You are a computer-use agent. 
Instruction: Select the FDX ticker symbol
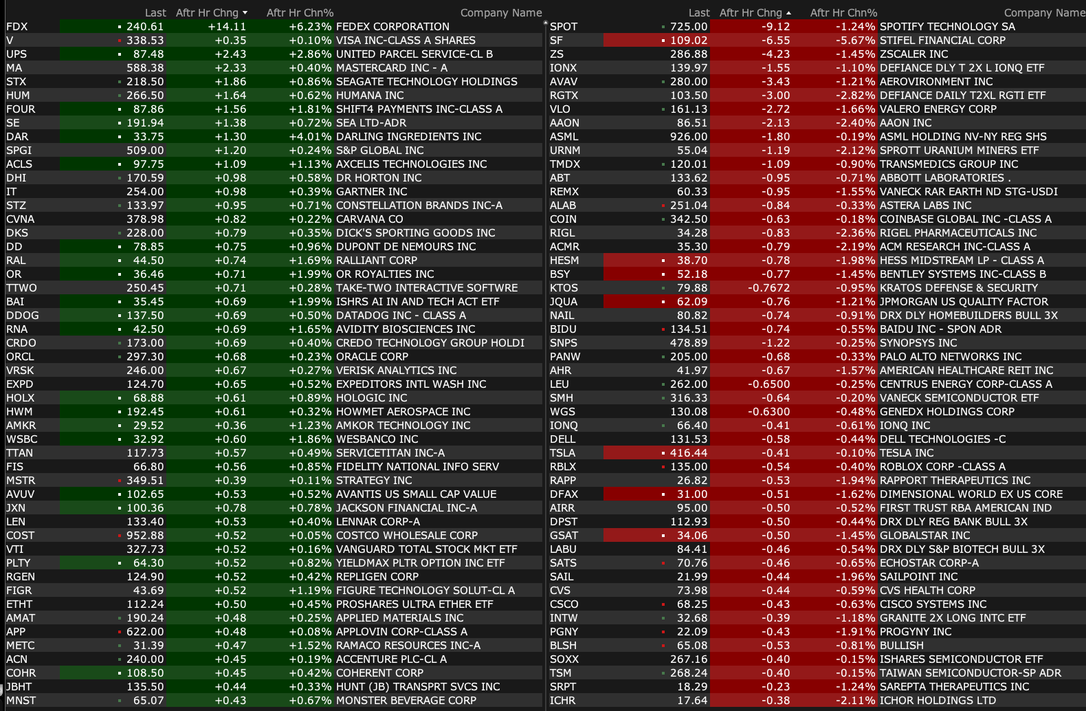coord(17,27)
